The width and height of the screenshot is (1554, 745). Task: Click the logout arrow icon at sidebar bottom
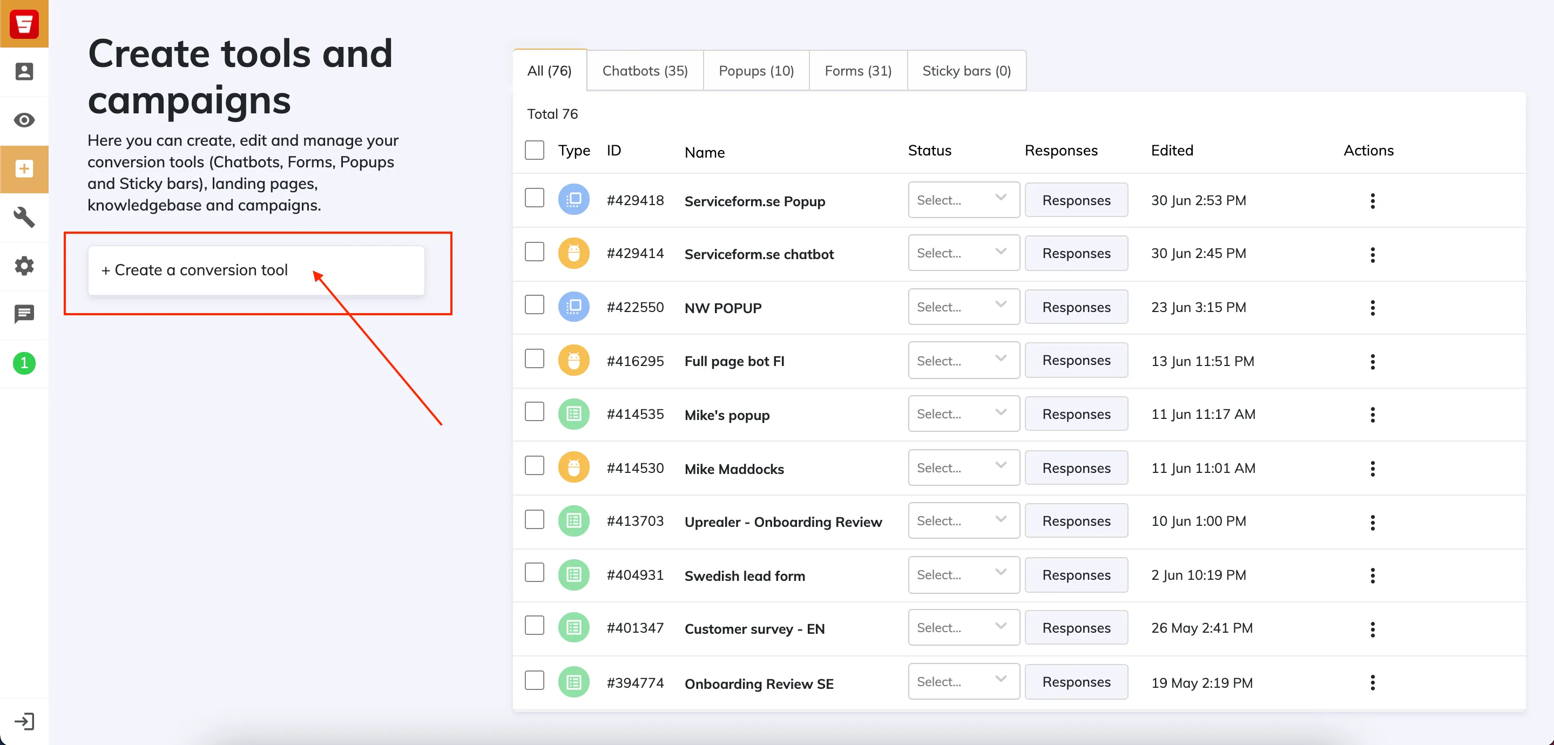click(x=24, y=721)
